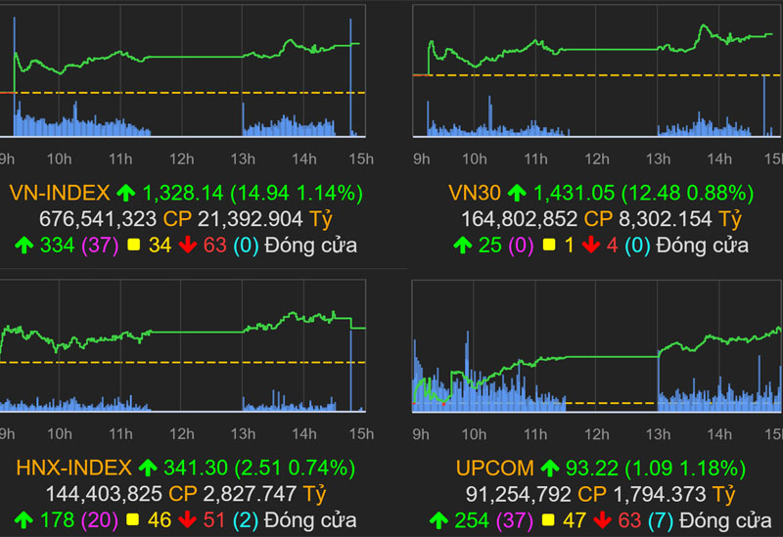The width and height of the screenshot is (783, 537).
Task: Click the UPCOM change (1.09 1.18%)
Action: [685, 469]
